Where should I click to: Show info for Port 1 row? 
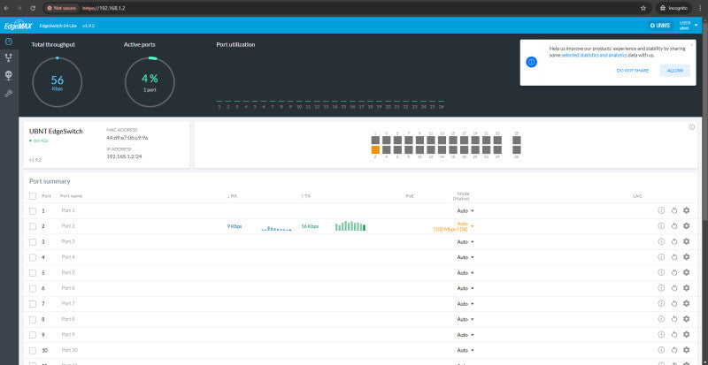pos(661,210)
